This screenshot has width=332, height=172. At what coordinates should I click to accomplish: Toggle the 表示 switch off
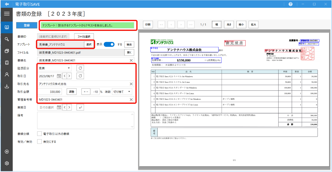[x=109, y=44]
